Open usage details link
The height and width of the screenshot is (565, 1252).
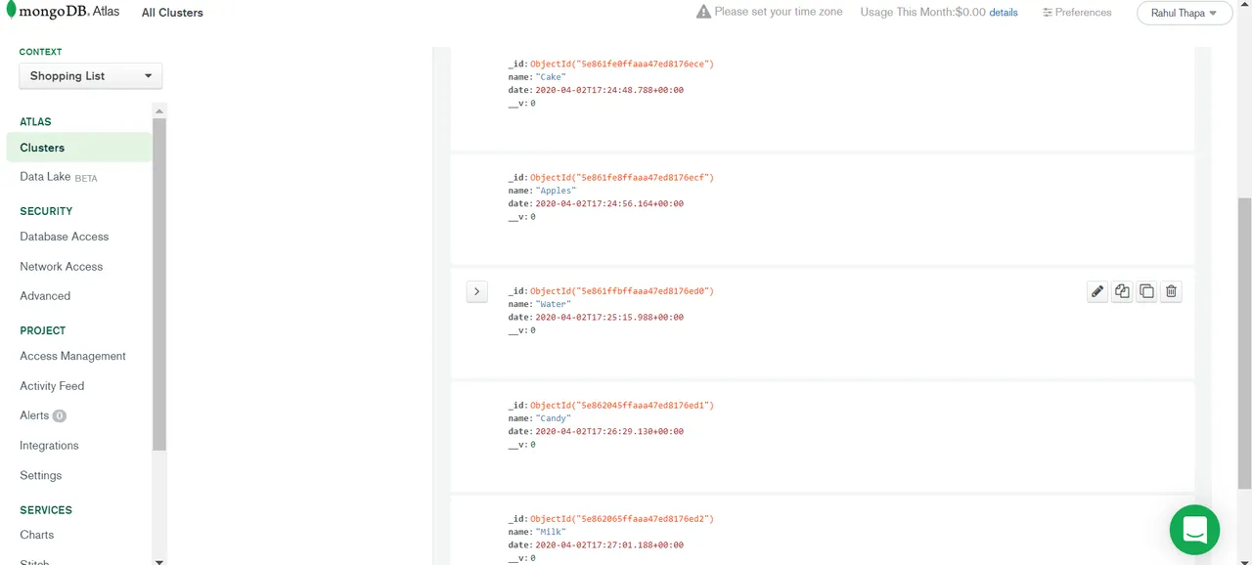1004,13
